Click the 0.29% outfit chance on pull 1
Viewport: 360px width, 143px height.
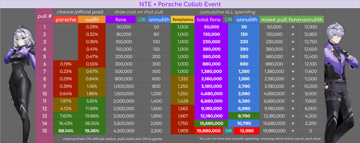pyautogui.click(x=91, y=27)
